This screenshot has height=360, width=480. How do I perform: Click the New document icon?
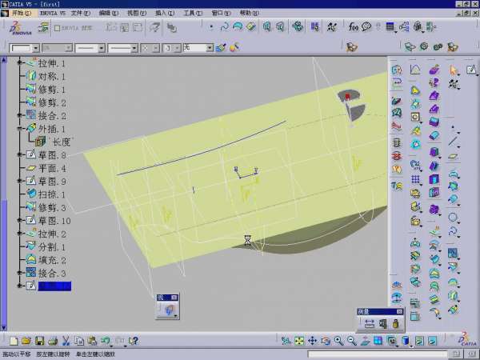tap(14, 342)
